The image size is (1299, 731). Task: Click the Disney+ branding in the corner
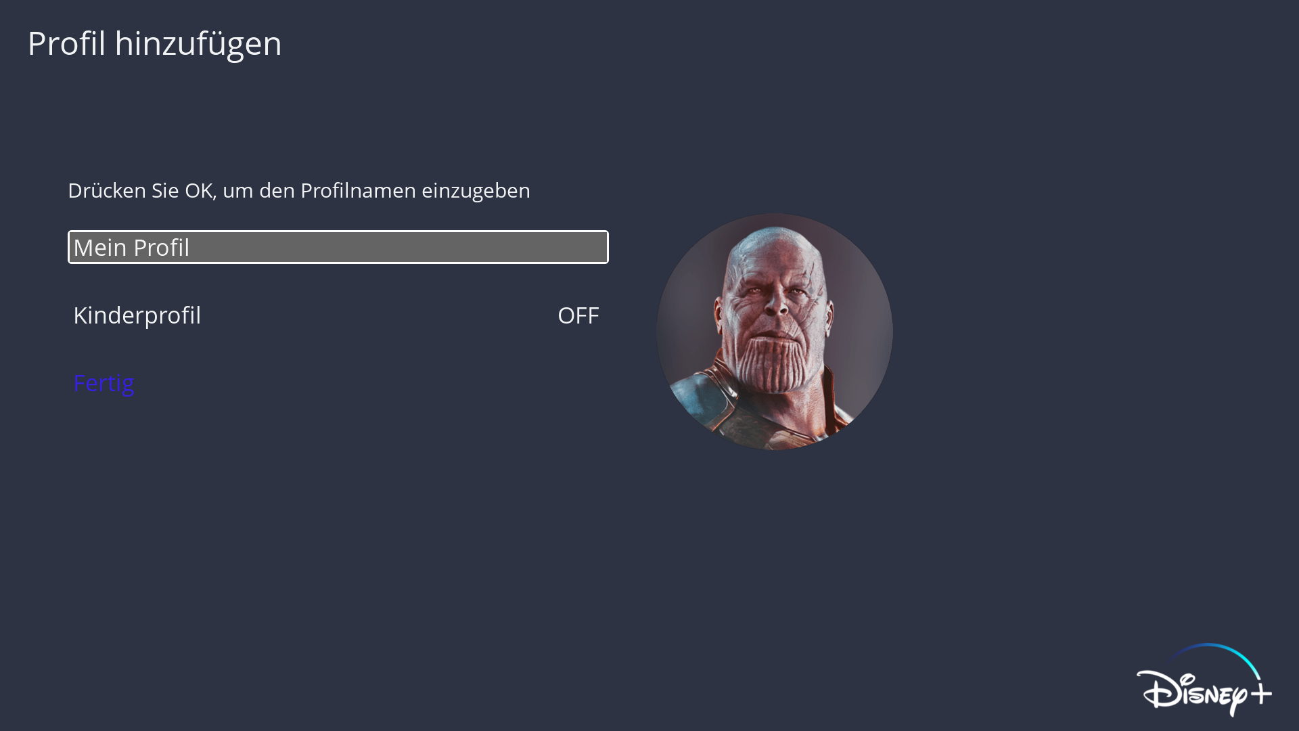pos(1204,681)
